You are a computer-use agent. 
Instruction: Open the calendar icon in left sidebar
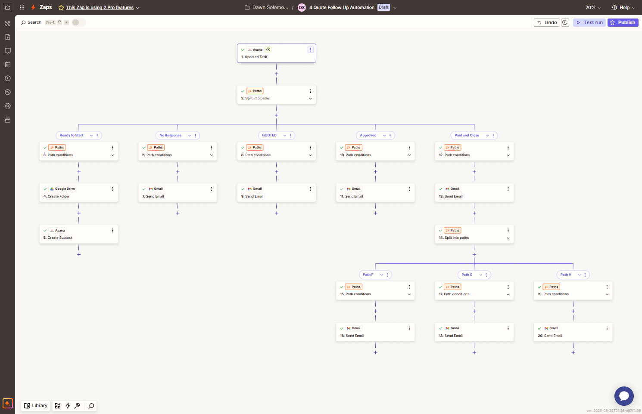(7, 65)
